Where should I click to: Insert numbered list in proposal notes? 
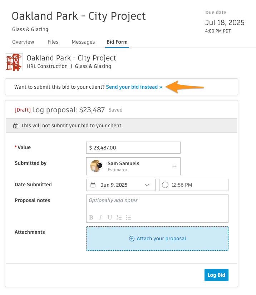pyautogui.click(x=119, y=217)
